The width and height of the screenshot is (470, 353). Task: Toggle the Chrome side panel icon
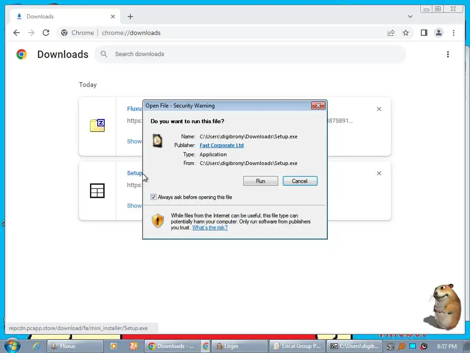(424, 33)
